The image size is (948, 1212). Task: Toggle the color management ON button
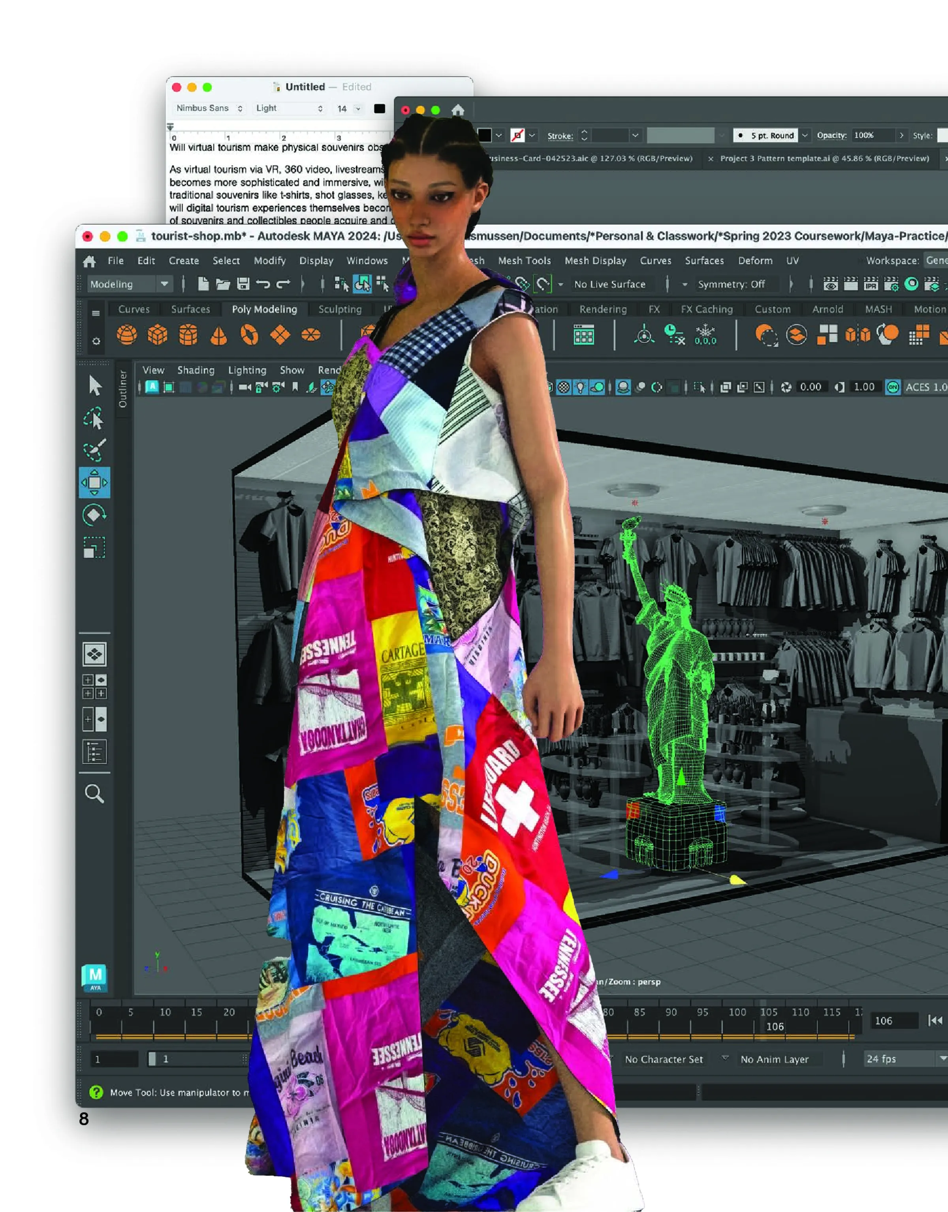pos(892,387)
